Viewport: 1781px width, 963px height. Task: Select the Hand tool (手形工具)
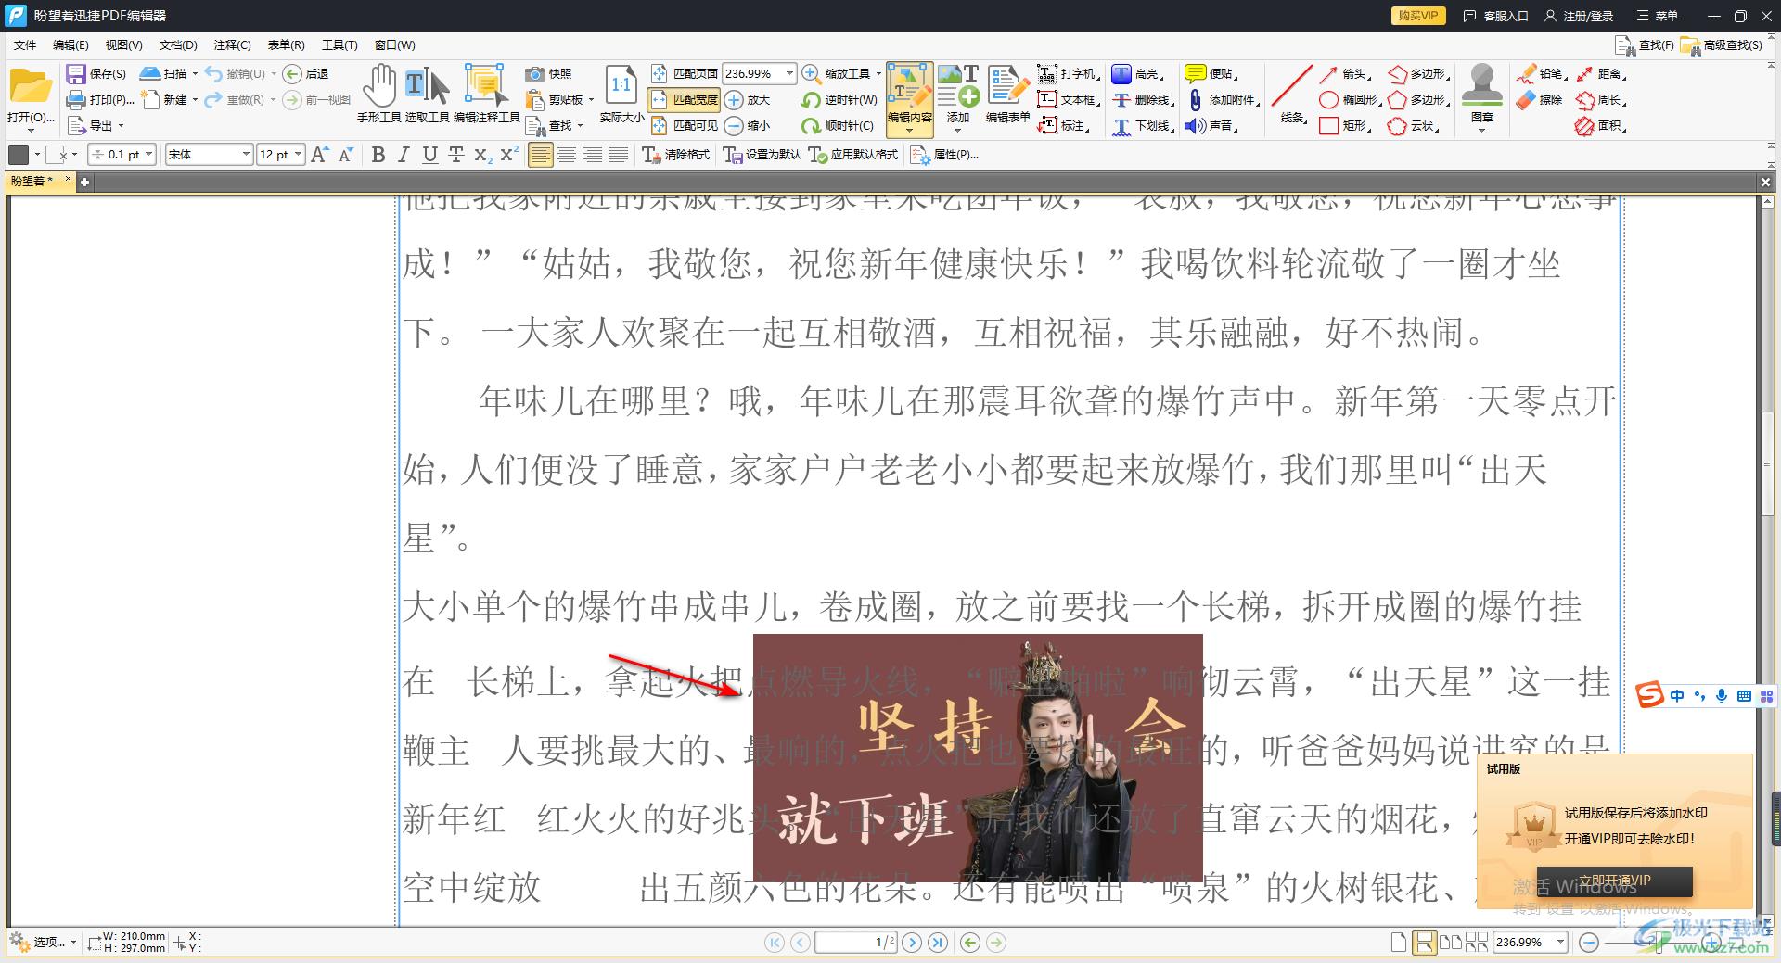click(x=378, y=94)
